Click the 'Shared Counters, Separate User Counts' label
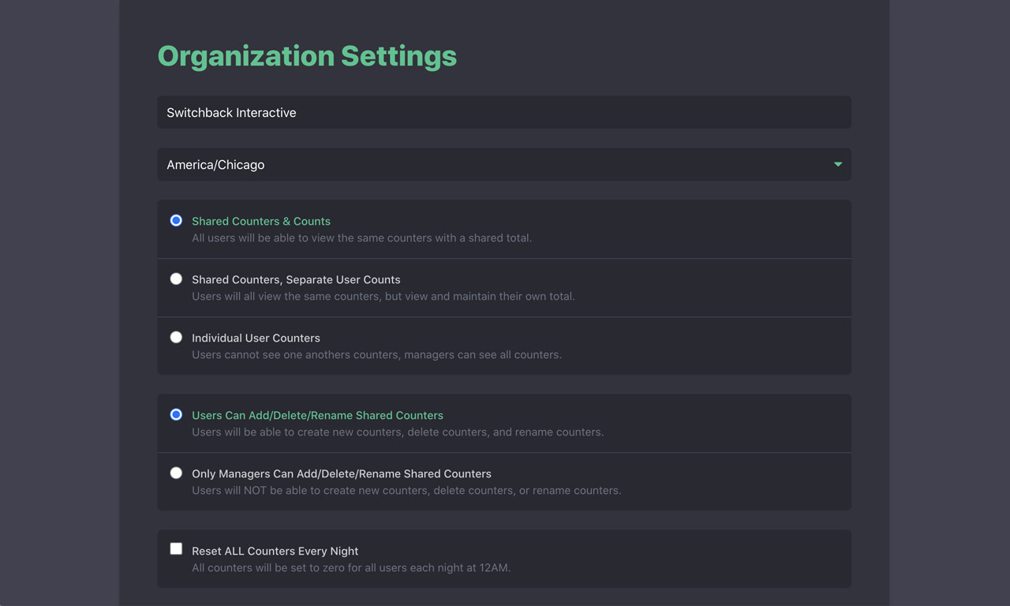Image resolution: width=1010 pixels, height=606 pixels. (296, 279)
